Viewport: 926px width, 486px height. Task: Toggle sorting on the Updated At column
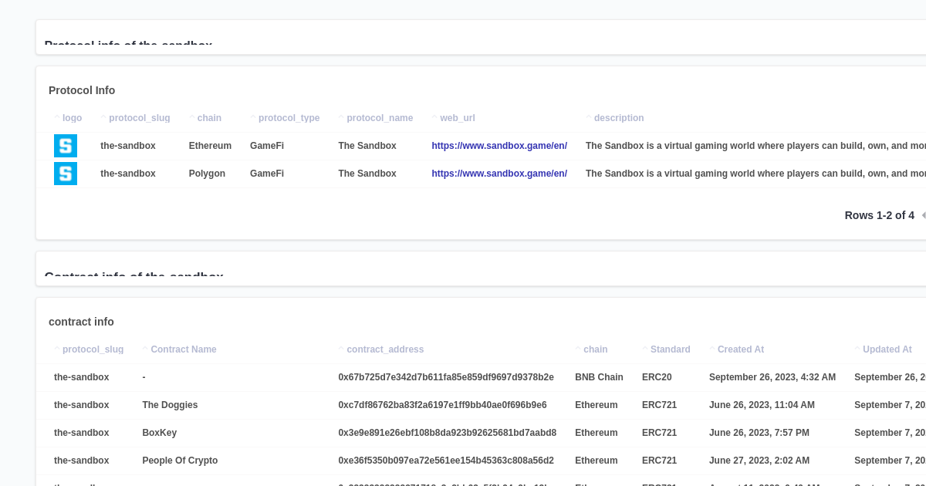point(857,348)
